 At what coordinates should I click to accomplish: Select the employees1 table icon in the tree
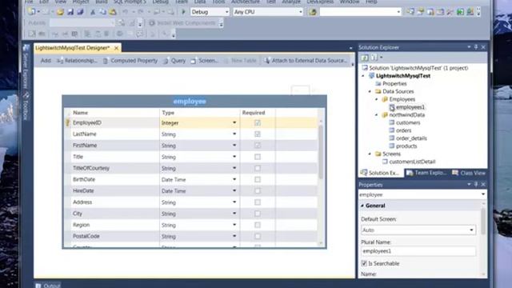pos(392,107)
